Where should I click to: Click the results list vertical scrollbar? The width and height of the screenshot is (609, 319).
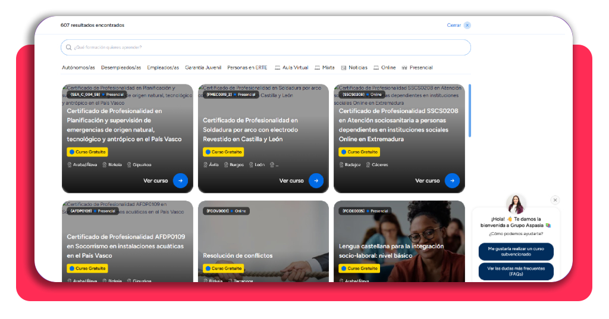[x=470, y=111]
